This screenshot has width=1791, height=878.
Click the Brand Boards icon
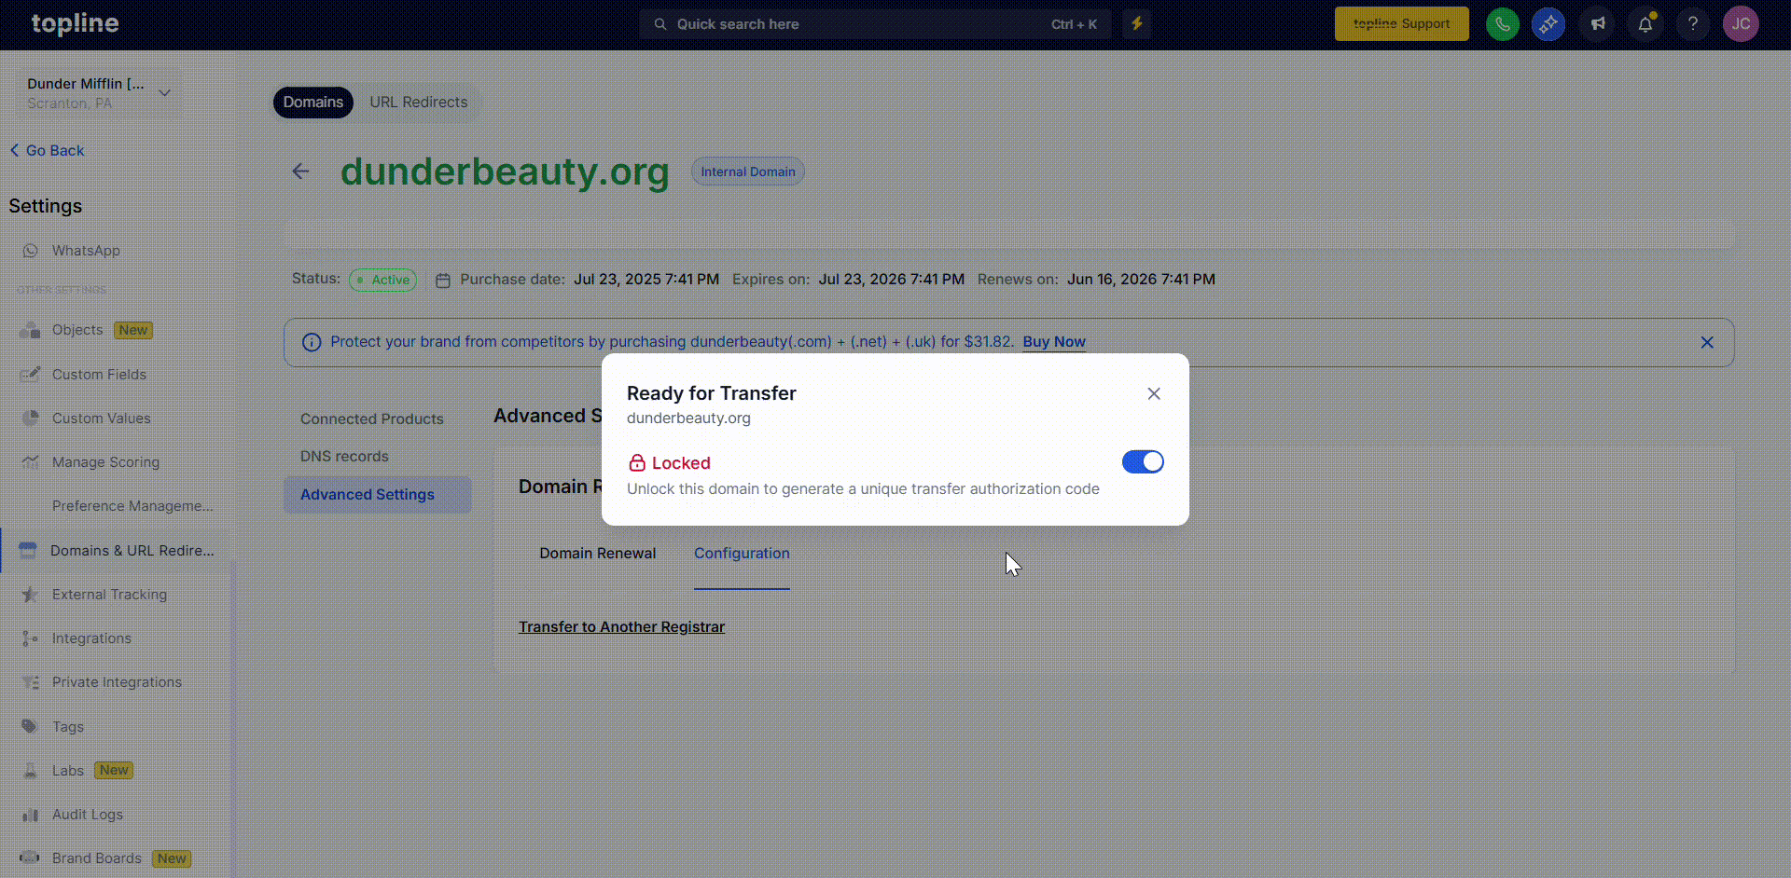pos(30,858)
